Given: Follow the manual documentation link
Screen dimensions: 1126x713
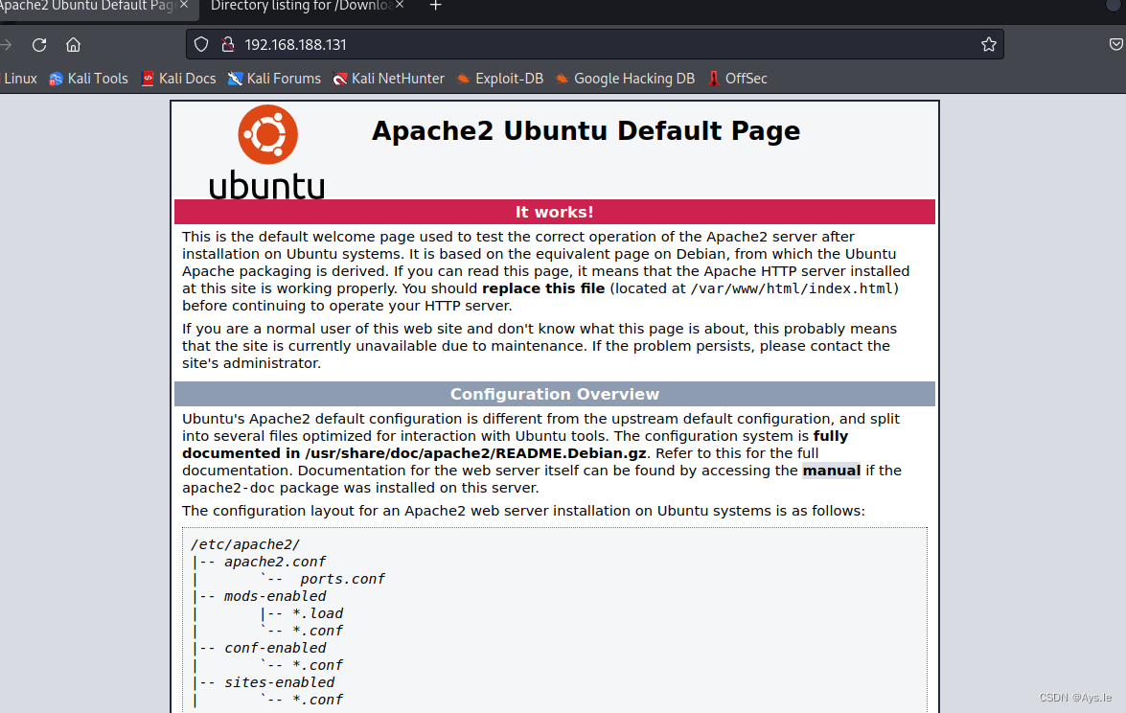Looking at the screenshot, I should (x=831, y=471).
